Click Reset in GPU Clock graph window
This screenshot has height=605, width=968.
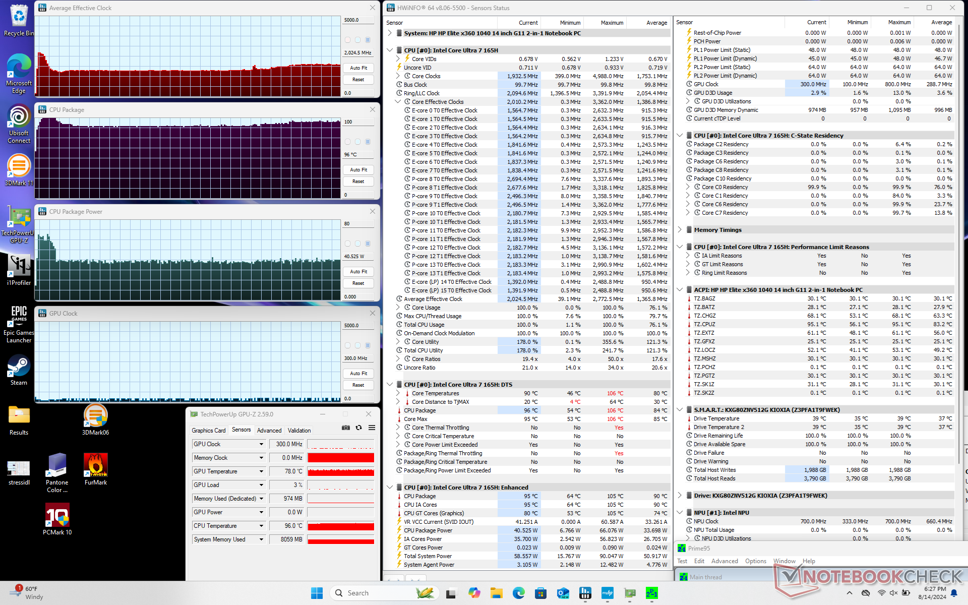[x=358, y=385]
